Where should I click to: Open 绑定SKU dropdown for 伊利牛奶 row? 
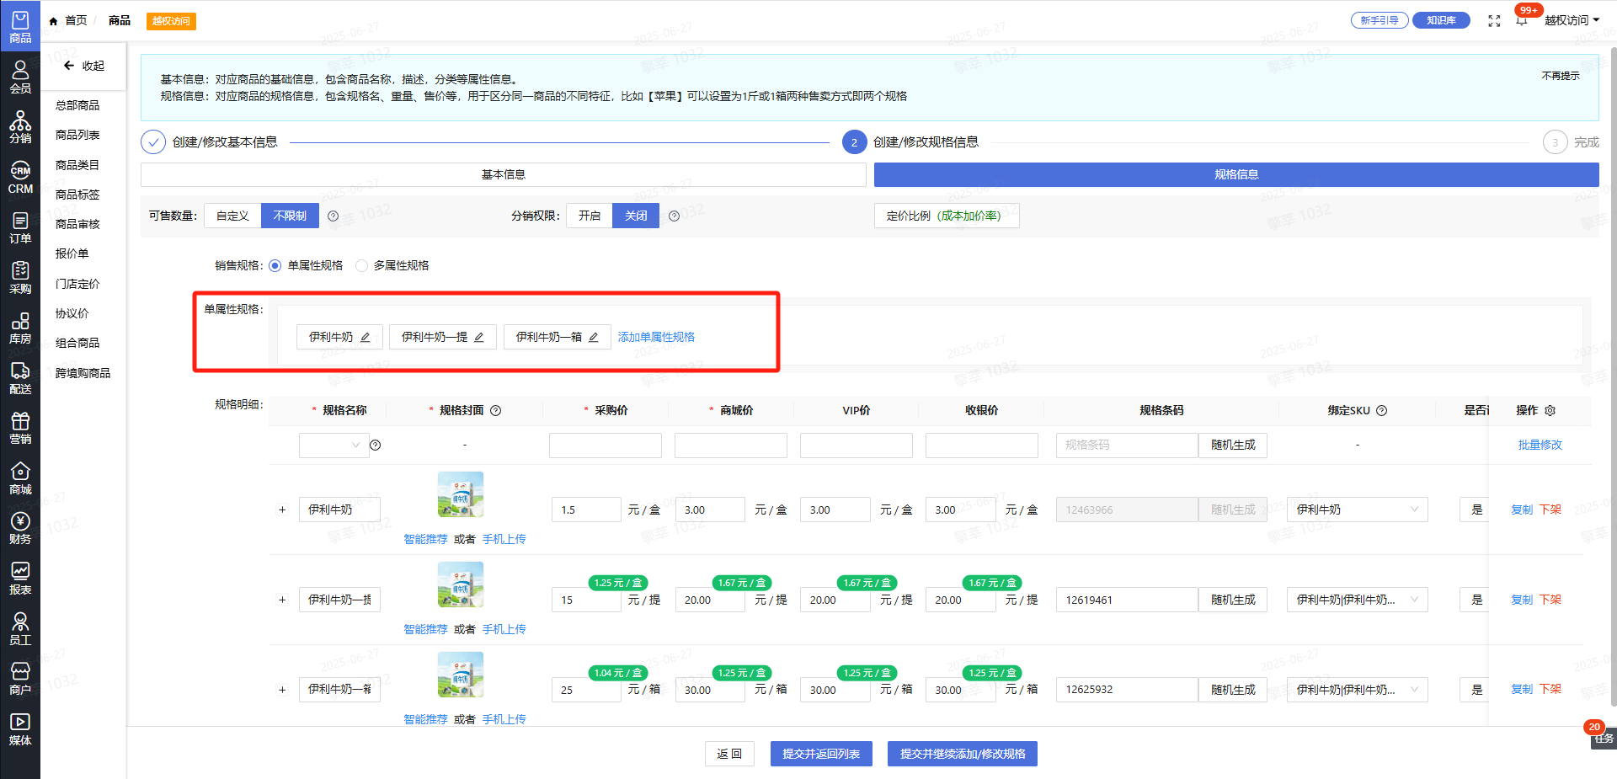tap(1357, 510)
